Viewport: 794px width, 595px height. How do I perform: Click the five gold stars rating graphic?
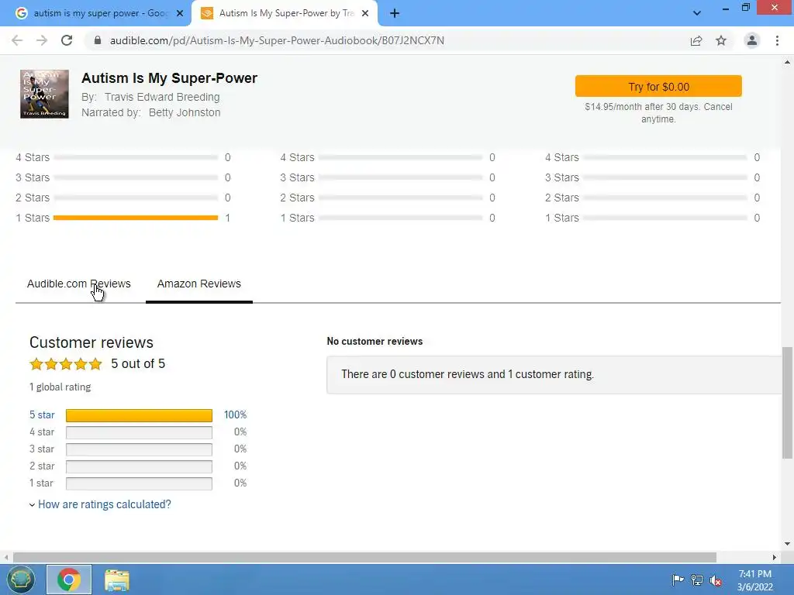coord(66,364)
